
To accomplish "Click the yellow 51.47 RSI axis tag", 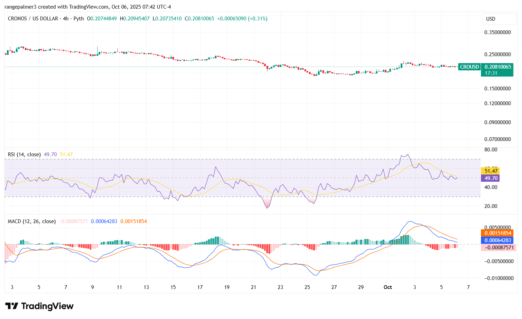I will 491,171.
